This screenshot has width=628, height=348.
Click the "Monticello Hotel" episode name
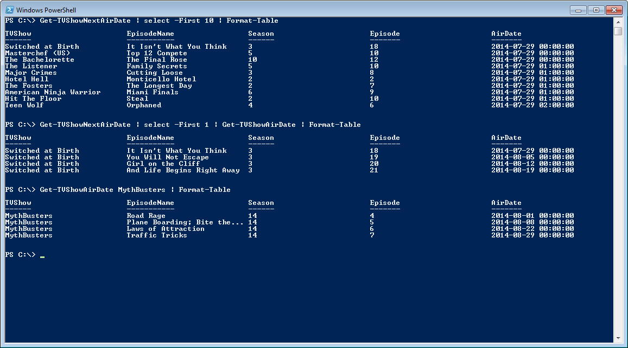(161, 79)
